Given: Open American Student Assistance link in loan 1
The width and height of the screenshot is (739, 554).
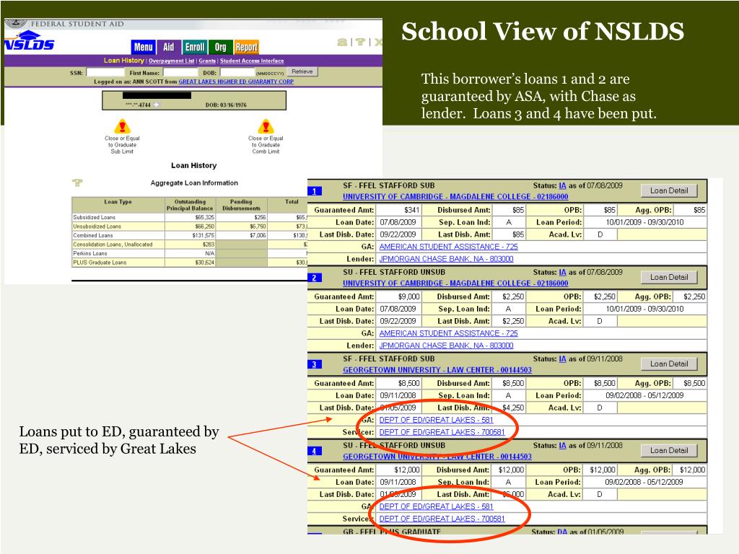Looking at the screenshot, I should pos(448,247).
